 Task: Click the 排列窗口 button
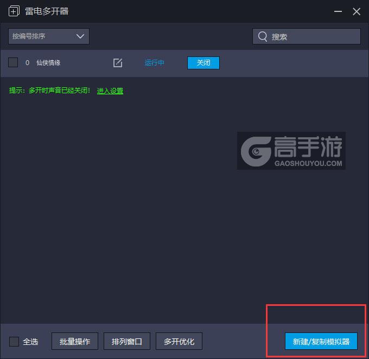[127, 341]
